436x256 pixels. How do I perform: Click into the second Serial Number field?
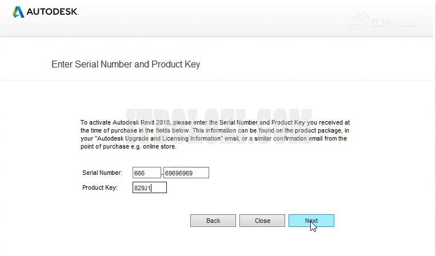pos(186,173)
